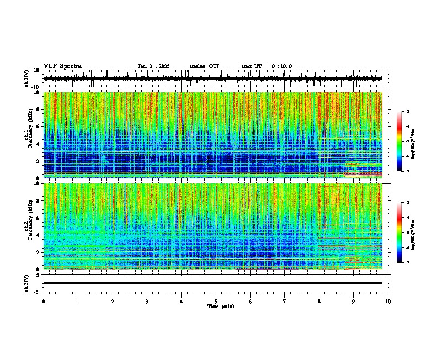Click the -7 value on ch.1 colorbar
The width and height of the screenshot is (437, 338).
tap(407, 171)
